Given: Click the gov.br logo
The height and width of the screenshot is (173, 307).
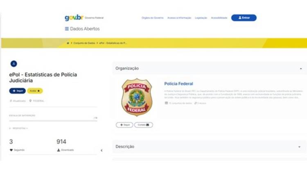Looking at the screenshot, I should [74, 18].
